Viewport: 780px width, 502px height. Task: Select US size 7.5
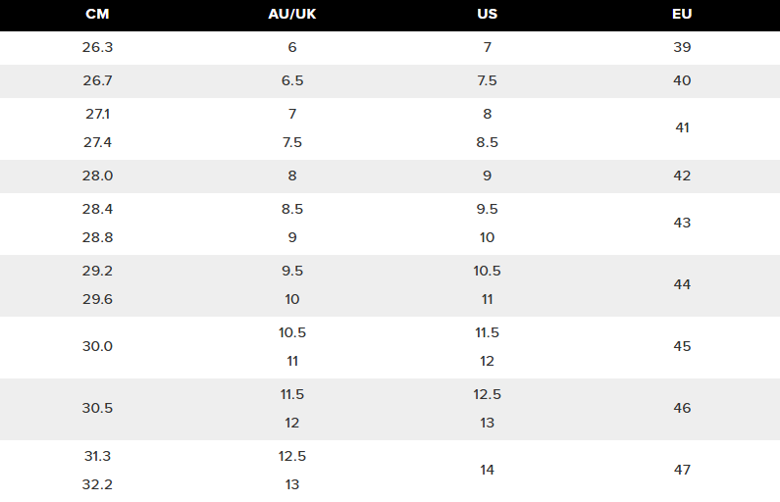(x=487, y=80)
